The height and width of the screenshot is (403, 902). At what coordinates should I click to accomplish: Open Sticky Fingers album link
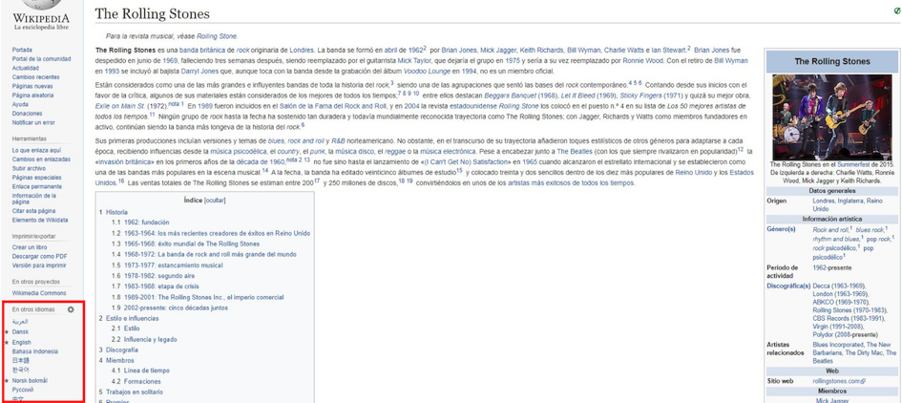click(640, 95)
